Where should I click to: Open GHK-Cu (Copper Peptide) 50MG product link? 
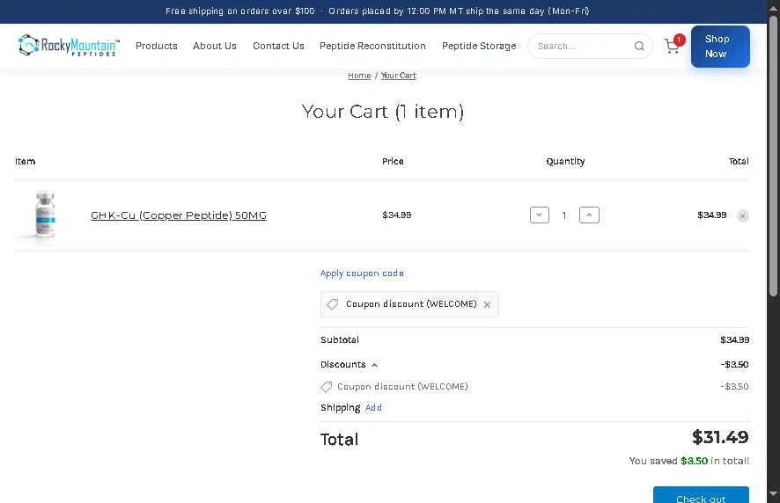(x=179, y=215)
